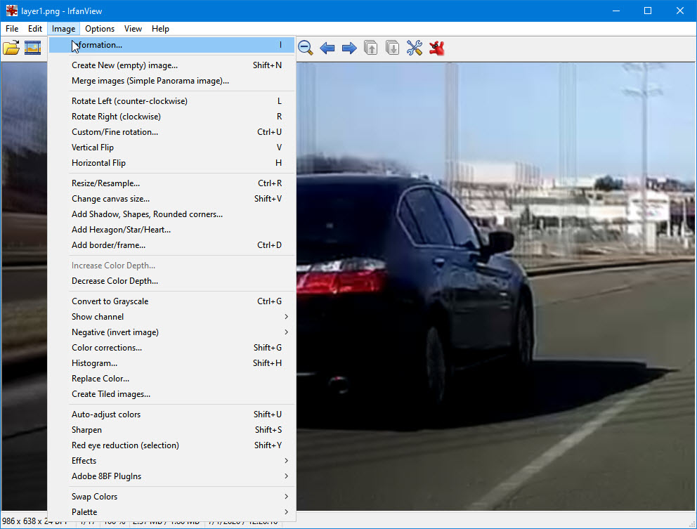
Task: Go to next image with right arrow
Action: point(348,48)
